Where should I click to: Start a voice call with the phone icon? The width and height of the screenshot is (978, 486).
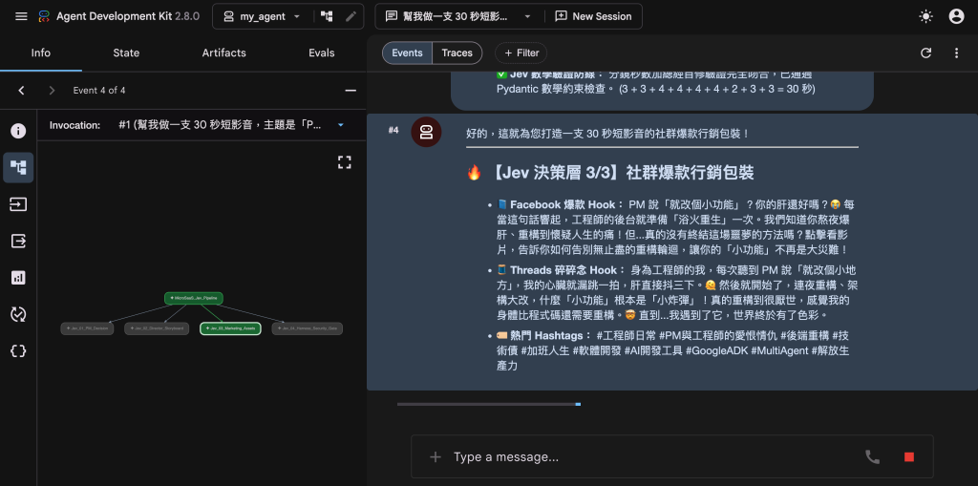point(872,457)
